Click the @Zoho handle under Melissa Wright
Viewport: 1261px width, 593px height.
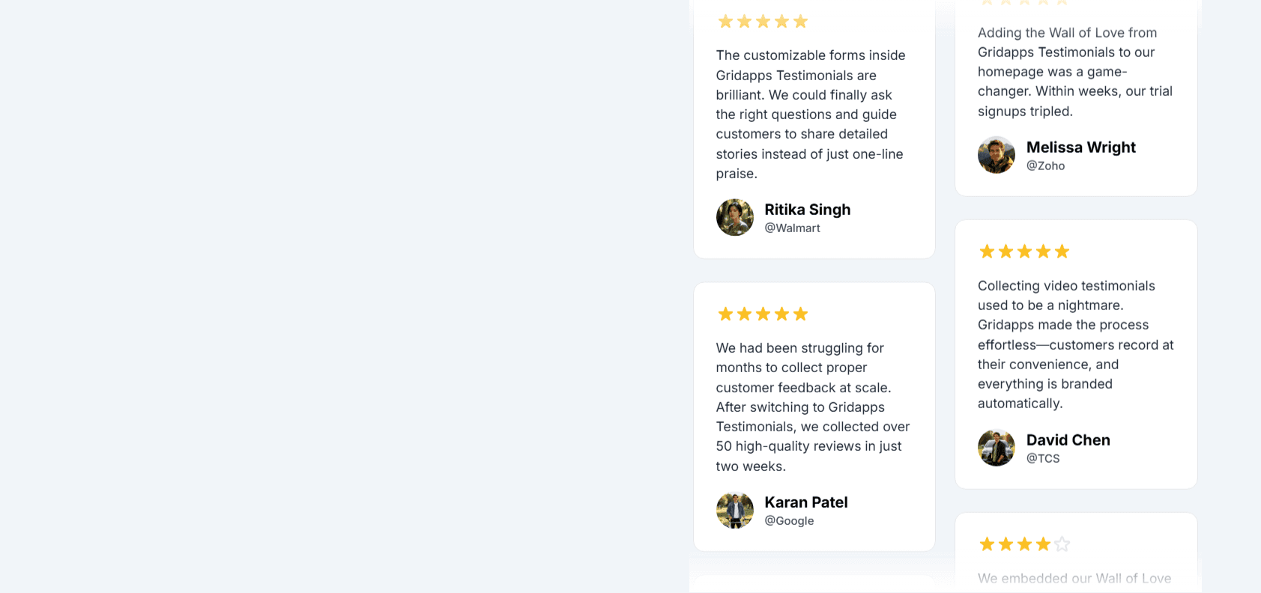[1047, 166]
